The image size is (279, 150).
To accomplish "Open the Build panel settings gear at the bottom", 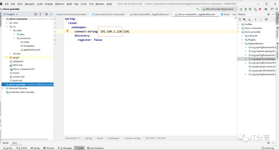I will [x=268, y=143].
